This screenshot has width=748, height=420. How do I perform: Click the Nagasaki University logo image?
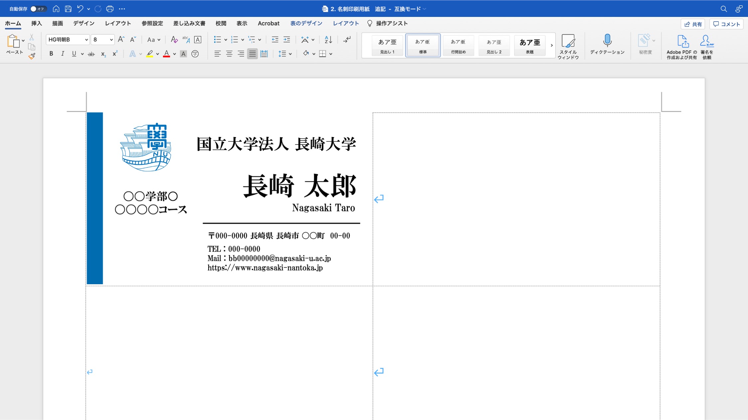click(146, 147)
